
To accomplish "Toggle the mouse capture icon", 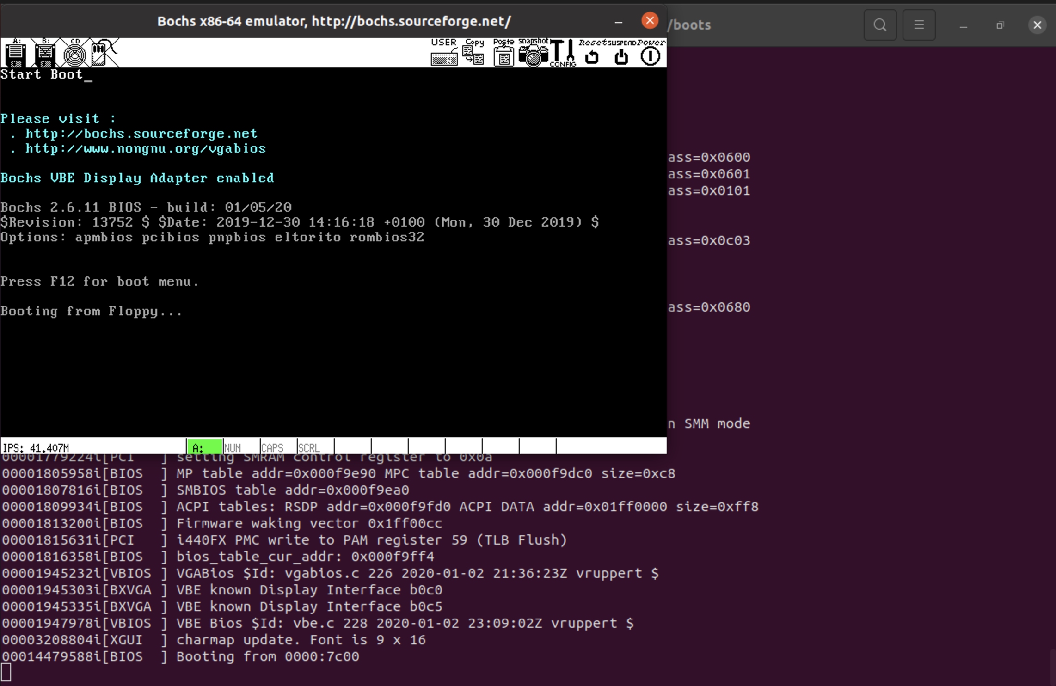I will pos(104,53).
